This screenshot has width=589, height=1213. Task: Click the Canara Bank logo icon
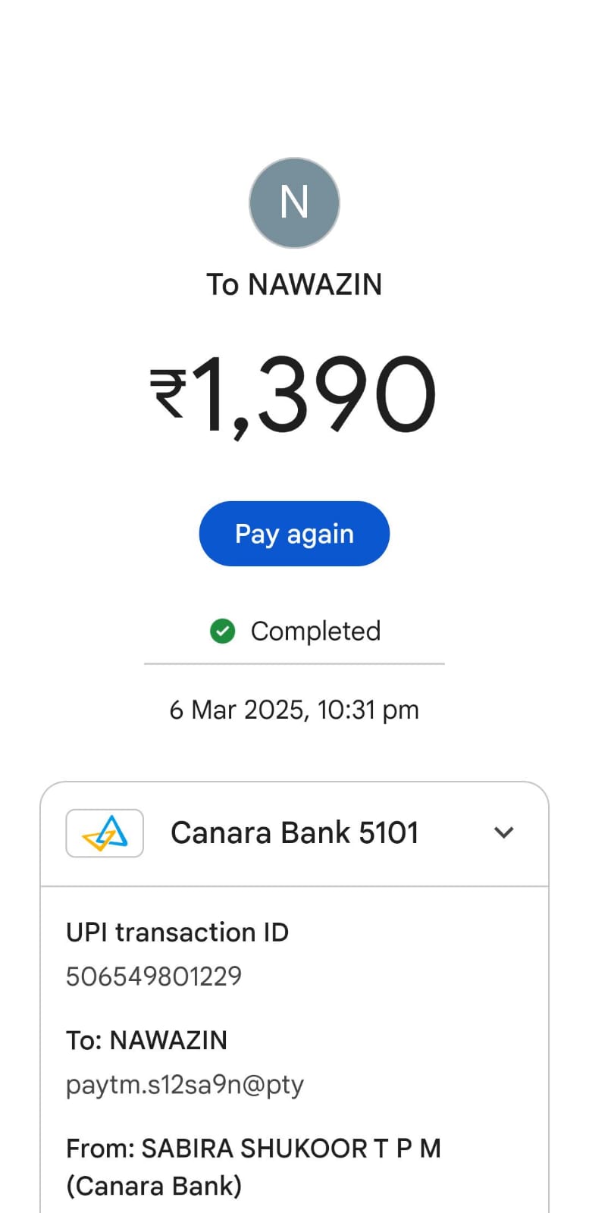(105, 833)
